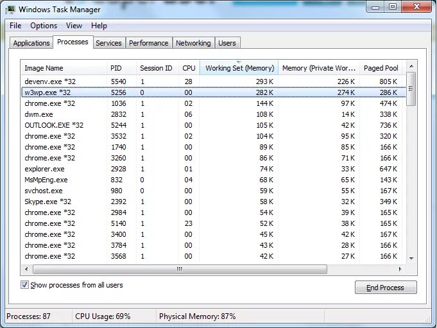Click the End Process button

click(x=386, y=288)
